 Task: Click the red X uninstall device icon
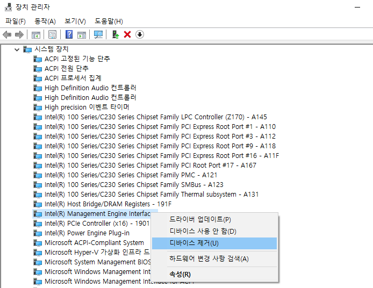pyautogui.click(x=127, y=34)
